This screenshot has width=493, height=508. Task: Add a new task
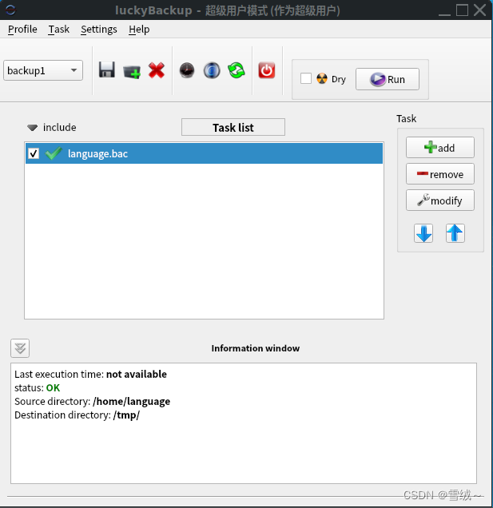tap(439, 148)
